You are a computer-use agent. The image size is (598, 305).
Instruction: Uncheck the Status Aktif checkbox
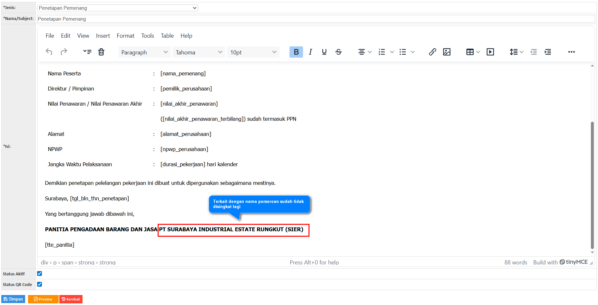40,273
